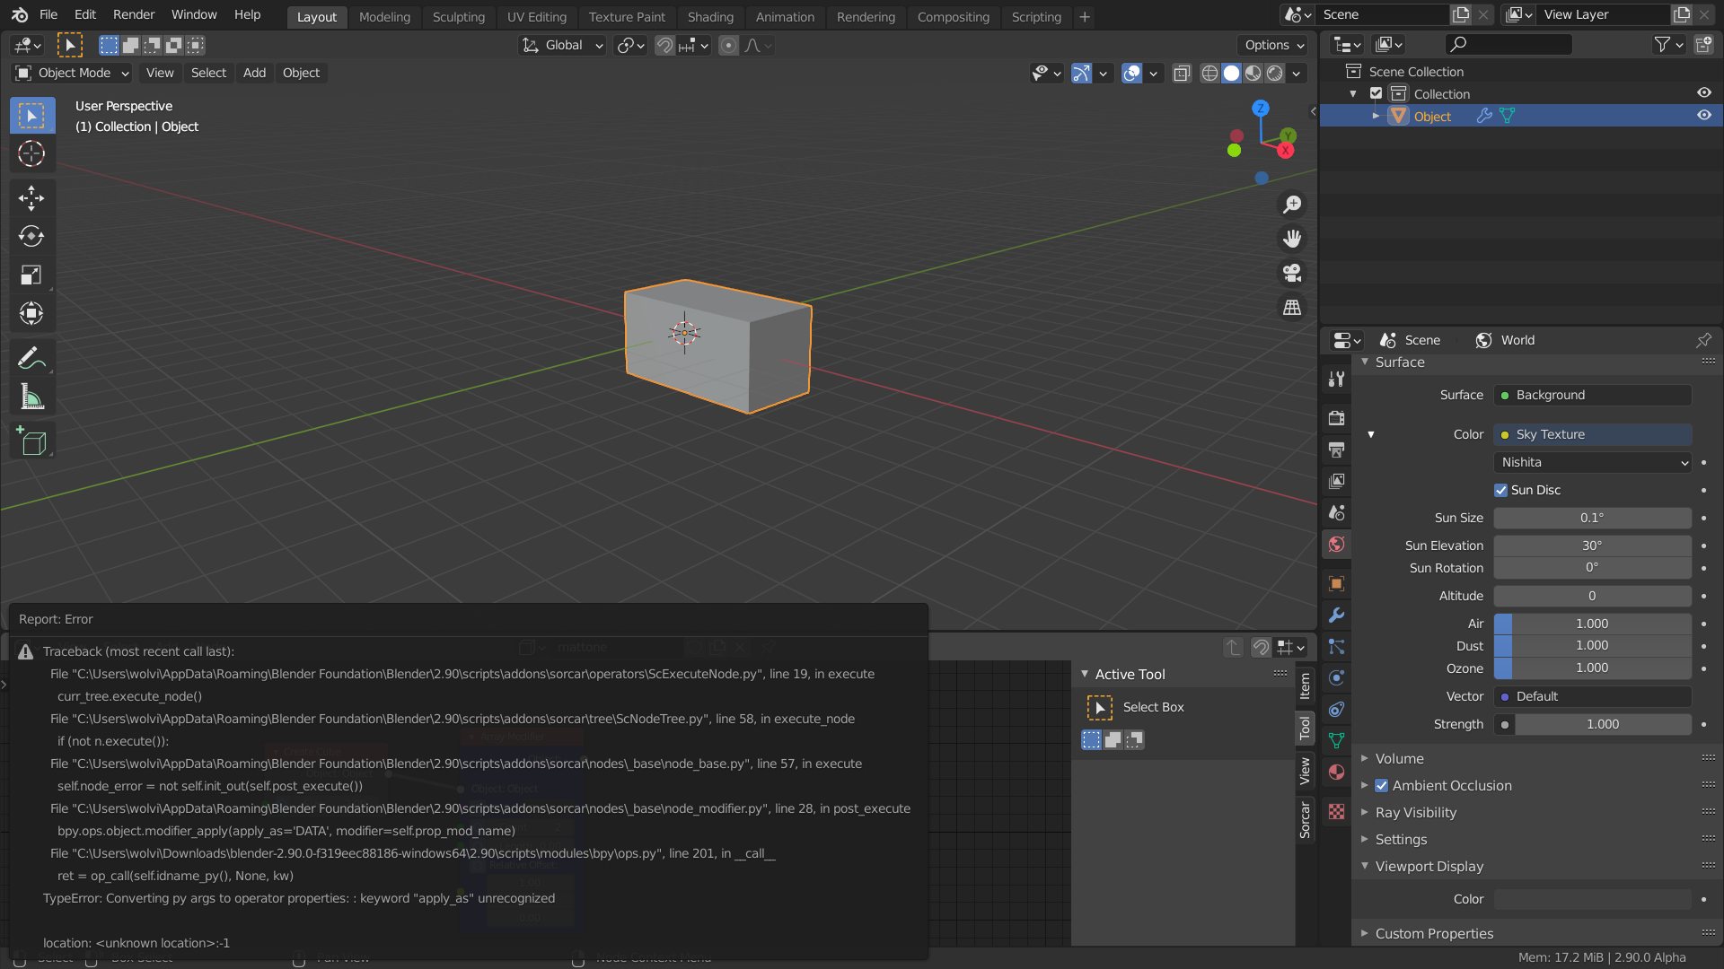Expand the Object entry in the outliner
This screenshot has height=969, width=1724.
(x=1377, y=116)
